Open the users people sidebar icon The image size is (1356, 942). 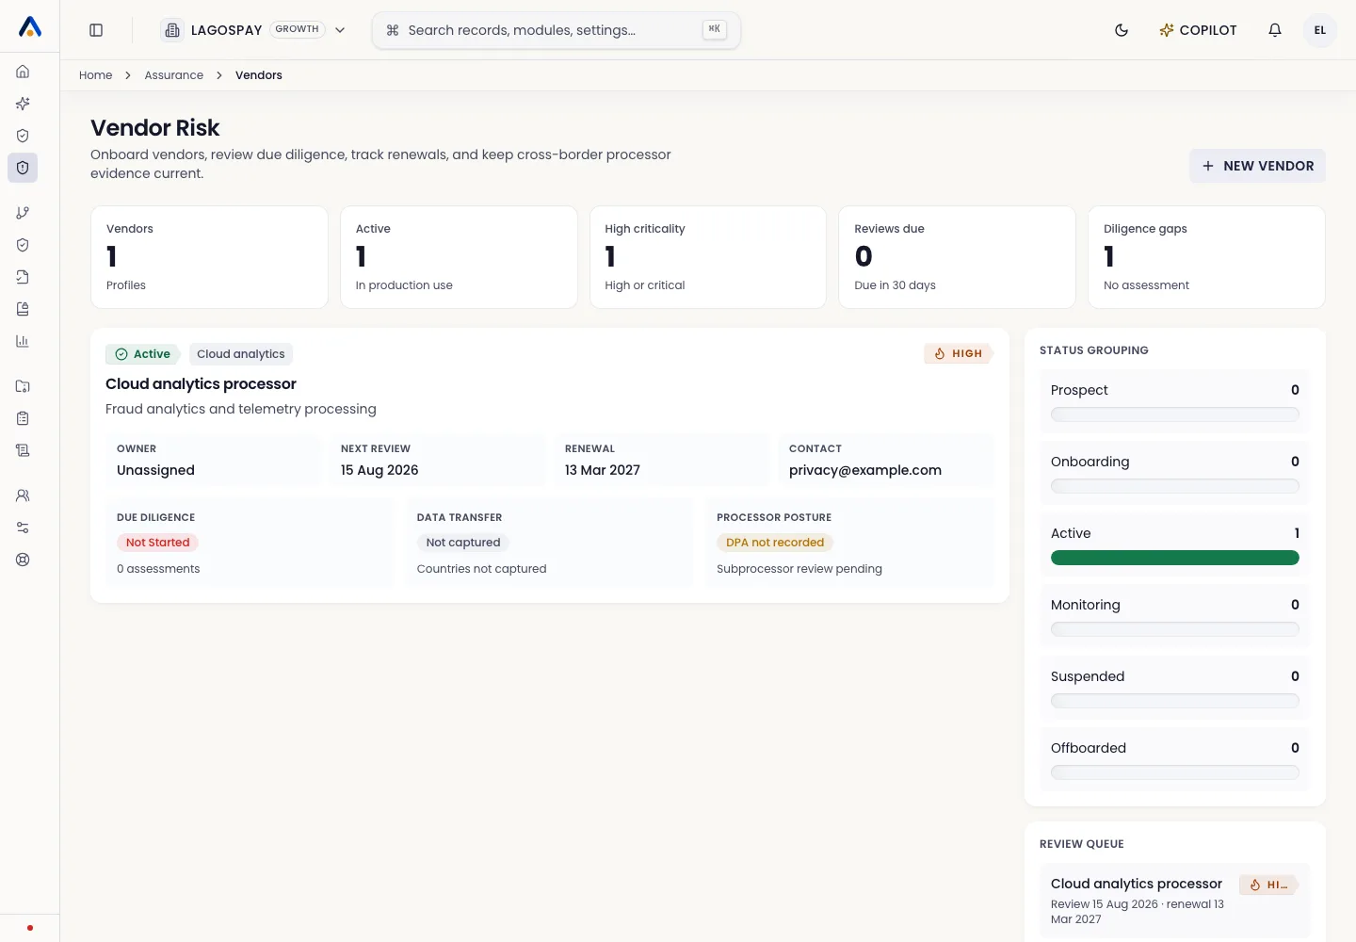[x=23, y=495]
